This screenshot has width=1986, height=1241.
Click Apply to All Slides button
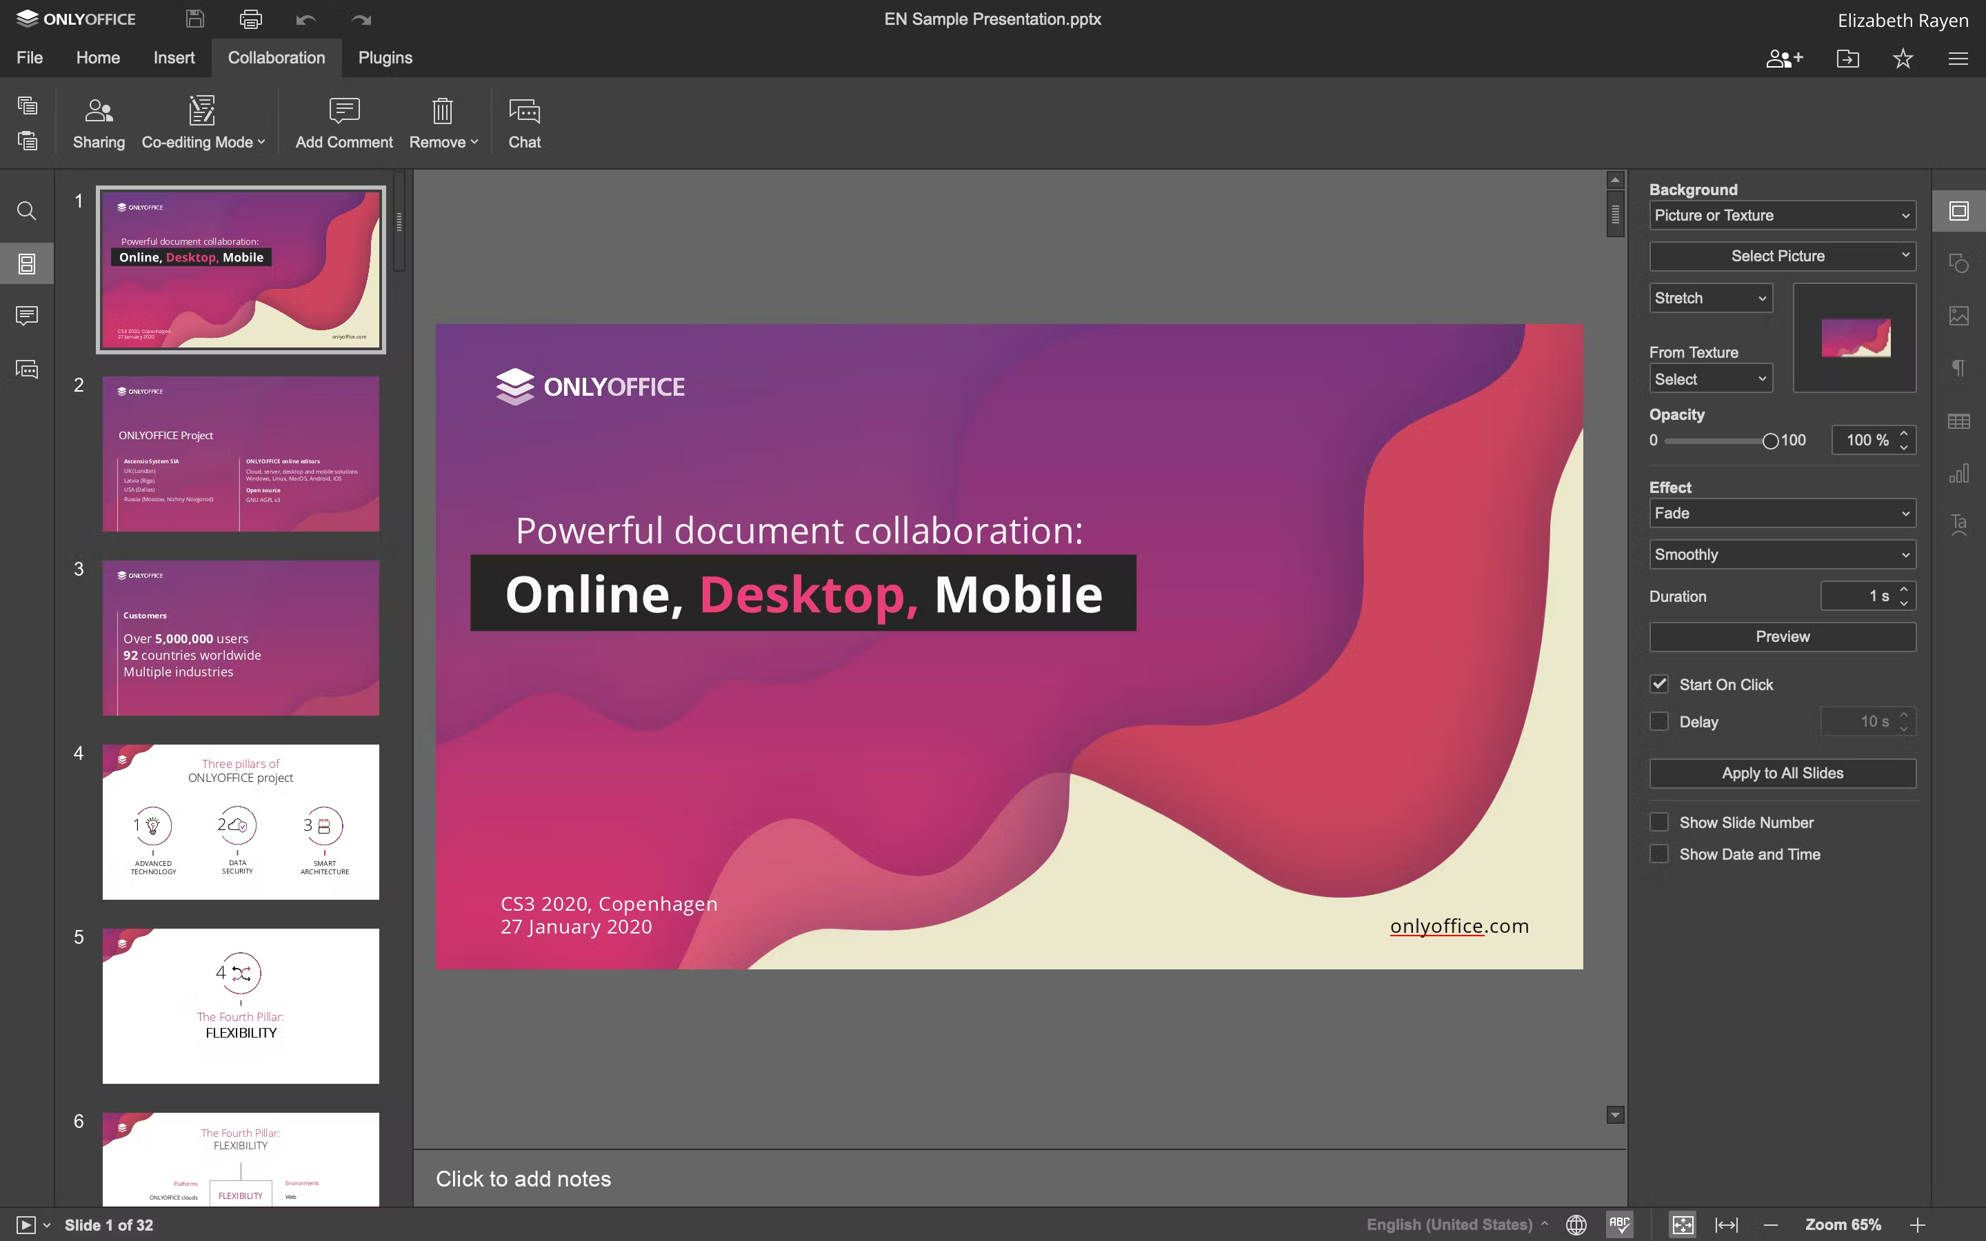(1783, 773)
